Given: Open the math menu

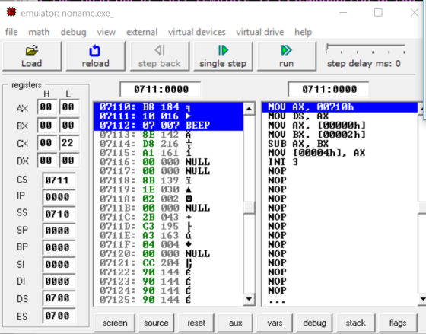Looking at the screenshot, I should [x=39, y=32].
